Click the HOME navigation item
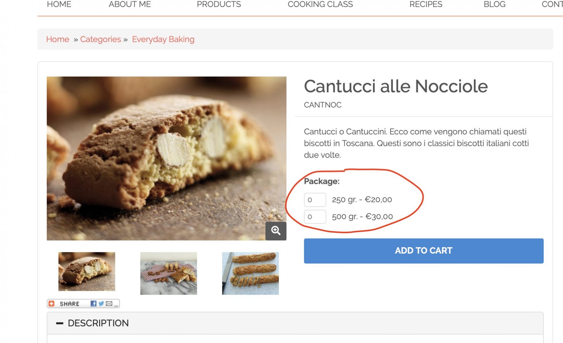 [59, 4]
